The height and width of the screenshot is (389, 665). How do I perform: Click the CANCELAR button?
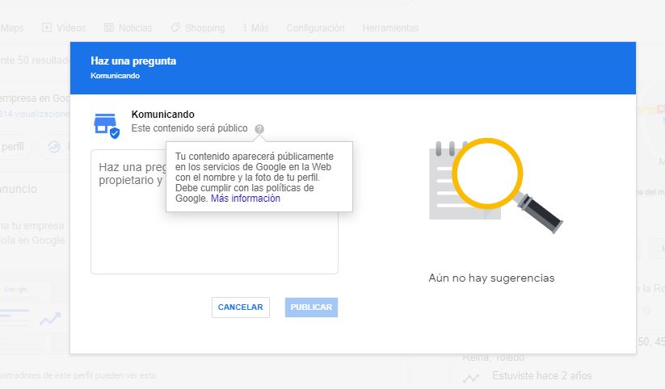241,307
